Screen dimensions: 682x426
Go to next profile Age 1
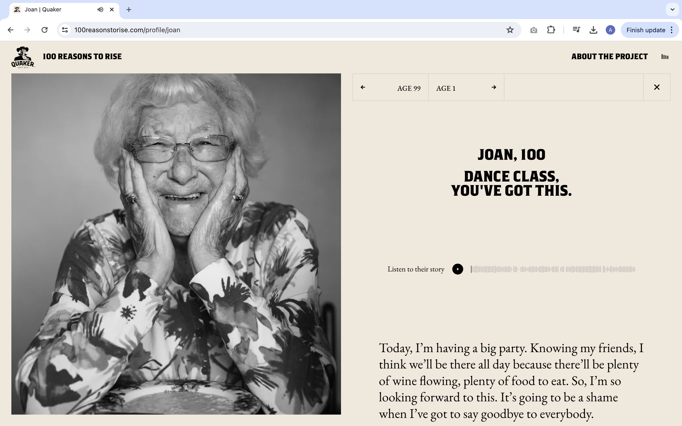466,87
